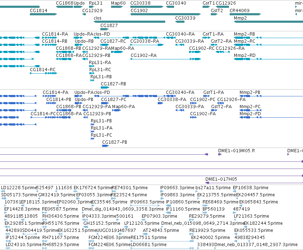Select the Updo-RA transcript label
Image resolution: width=303 pixels, height=250 pixels.
83,34
